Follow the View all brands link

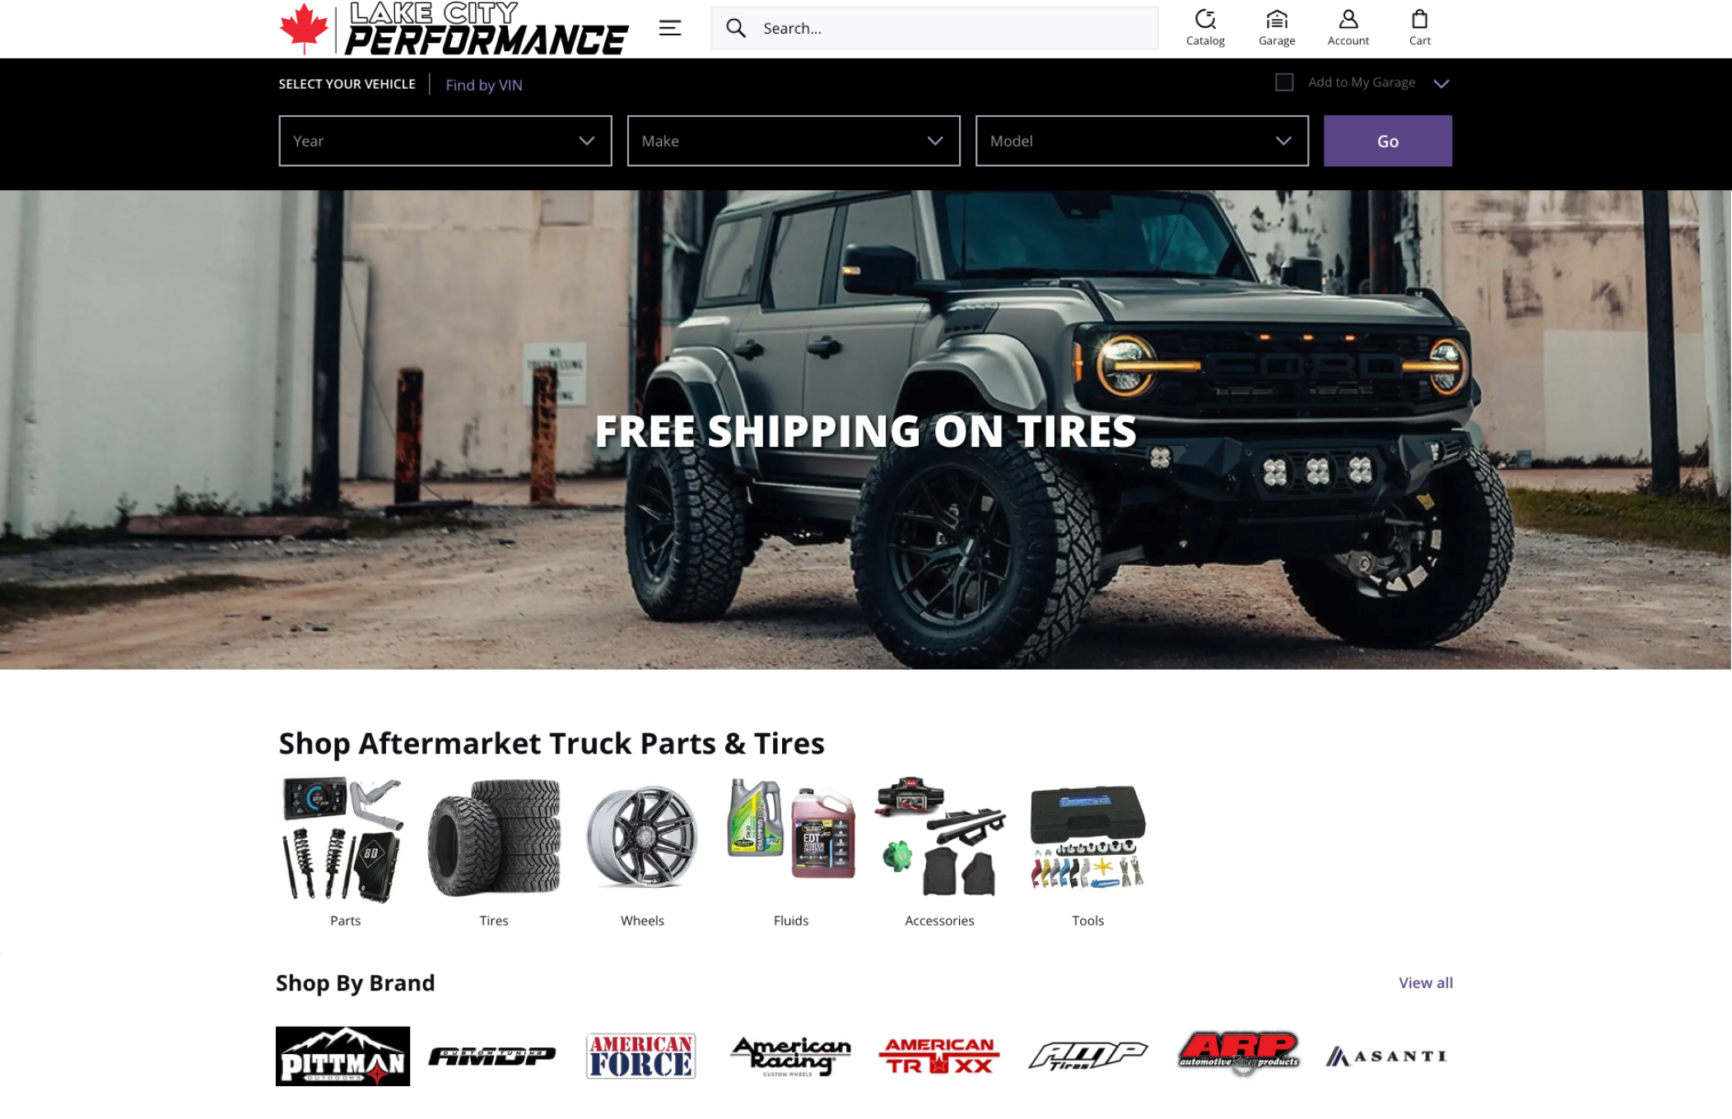(1426, 982)
